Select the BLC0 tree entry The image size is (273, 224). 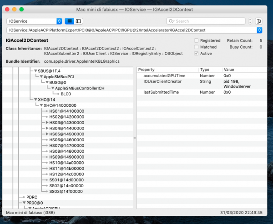point(66,94)
